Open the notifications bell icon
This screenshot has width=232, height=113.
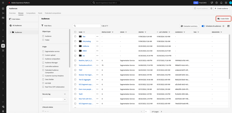coord(221,3)
